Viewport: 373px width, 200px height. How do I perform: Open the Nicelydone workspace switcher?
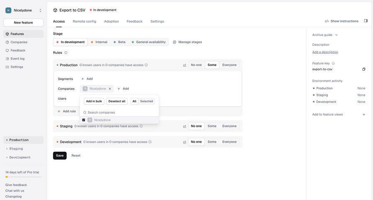point(24,10)
